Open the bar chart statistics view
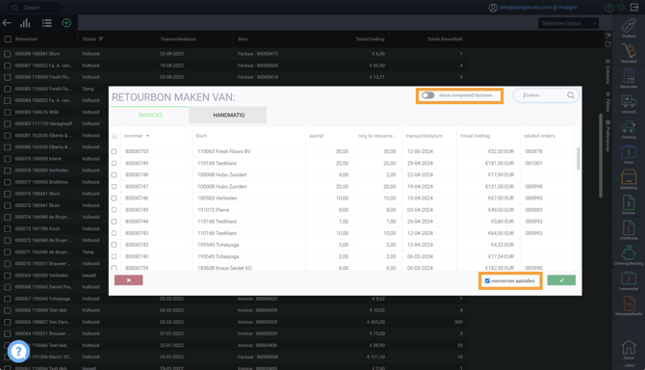This screenshot has width=645, height=370. point(25,23)
